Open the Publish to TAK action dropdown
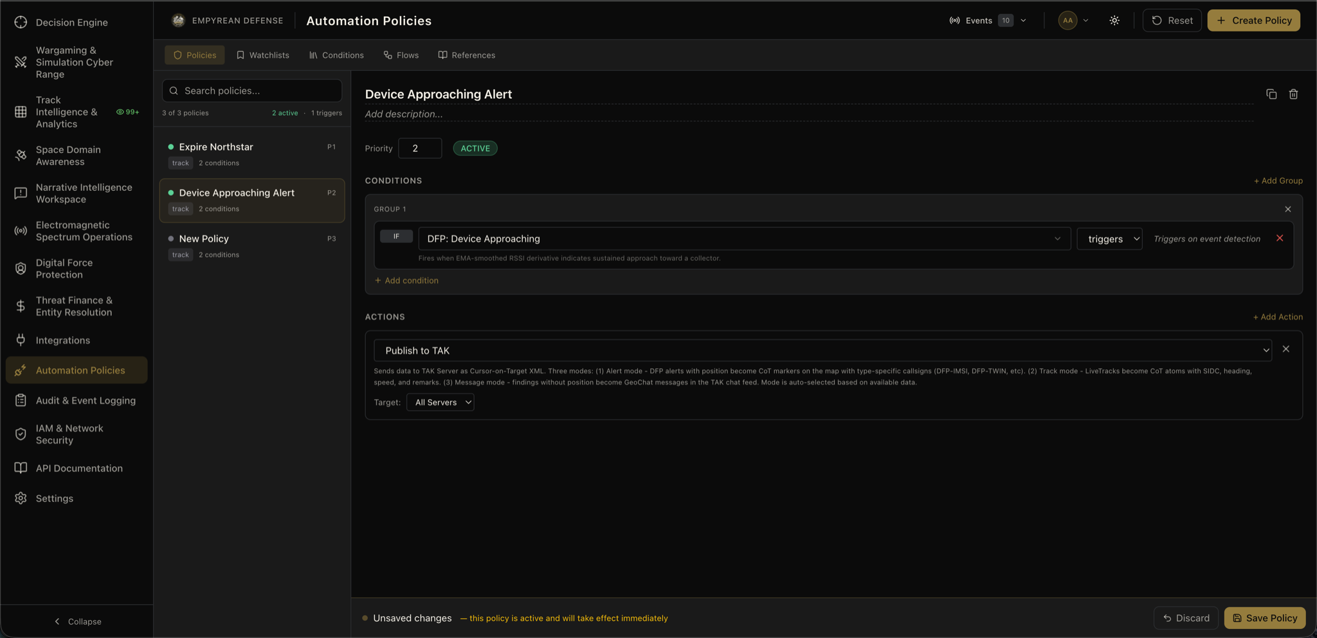 pyautogui.click(x=822, y=350)
